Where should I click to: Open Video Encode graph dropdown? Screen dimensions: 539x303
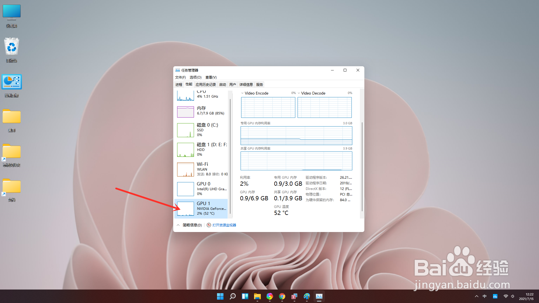[243, 93]
